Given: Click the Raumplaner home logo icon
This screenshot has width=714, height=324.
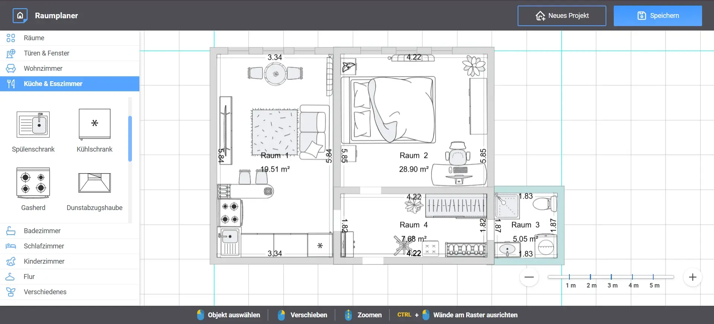Looking at the screenshot, I should [x=20, y=16].
